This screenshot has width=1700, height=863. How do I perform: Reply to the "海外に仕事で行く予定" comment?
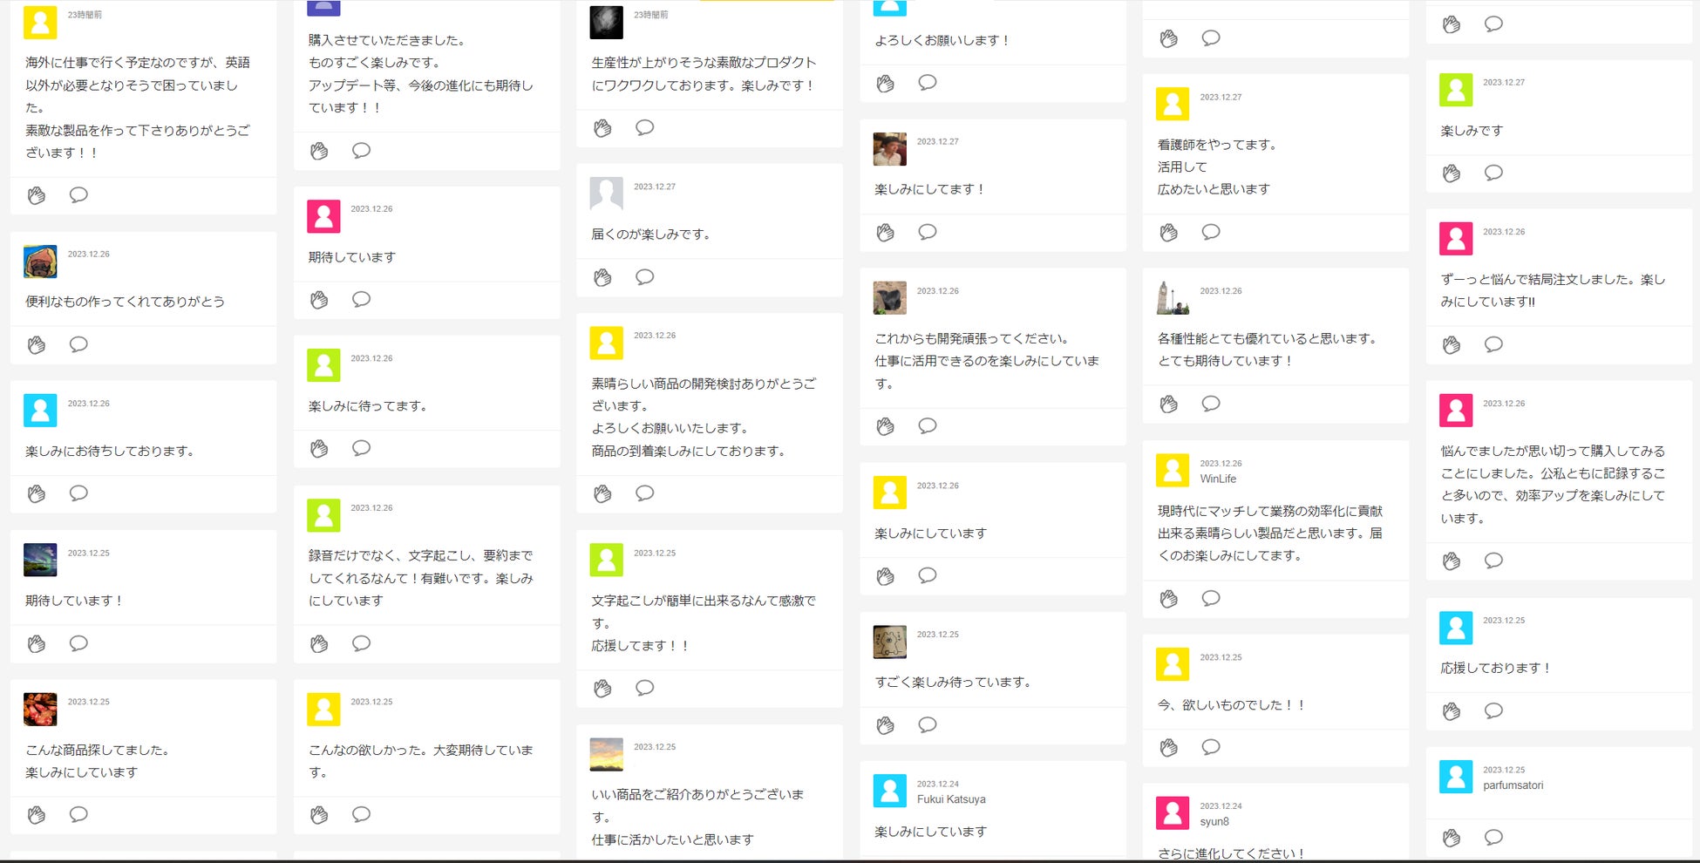[x=78, y=194]
